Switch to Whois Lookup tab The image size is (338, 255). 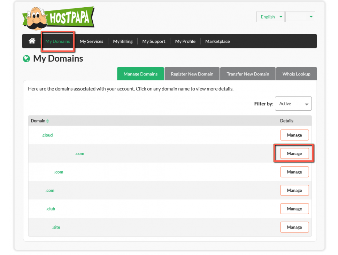pyautogui.click(x=297, y=74)
